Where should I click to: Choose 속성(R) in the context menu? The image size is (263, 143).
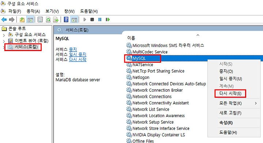coord(234,123)
